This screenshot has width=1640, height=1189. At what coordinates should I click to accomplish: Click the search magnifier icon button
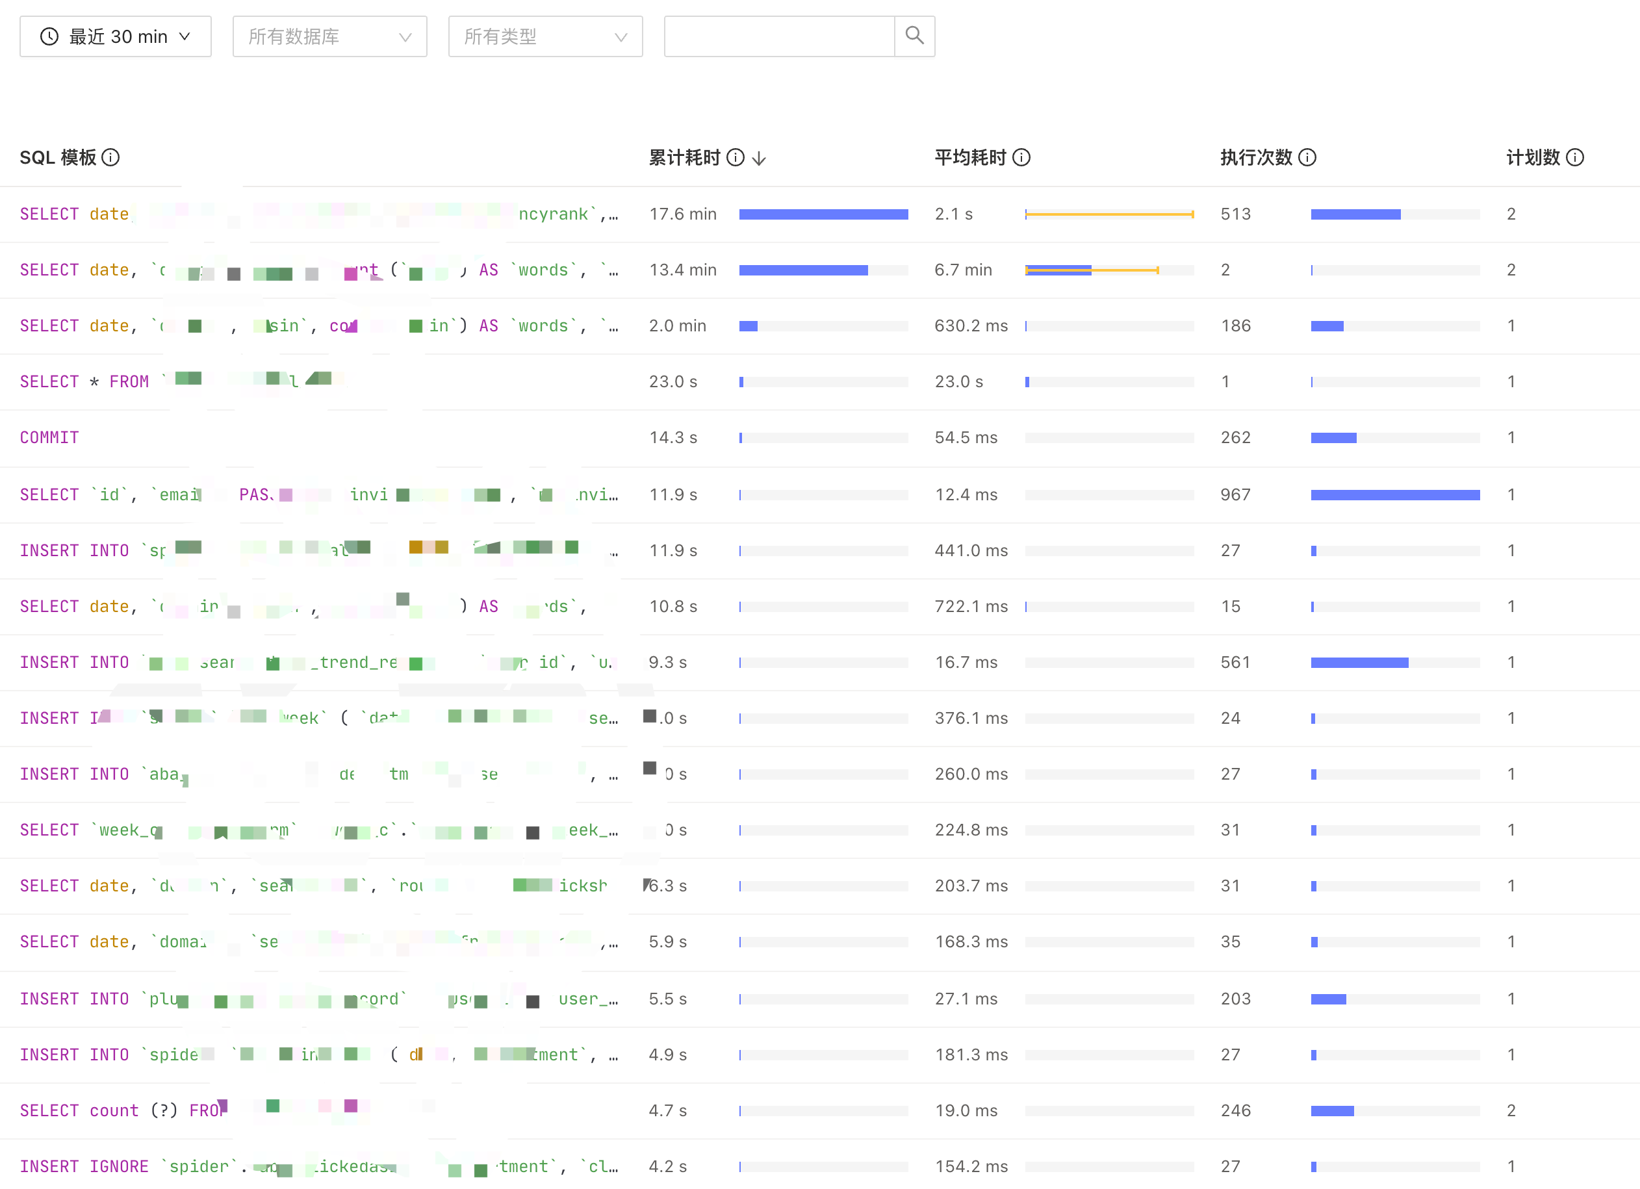pyautogui.click(x=914, y=36)
